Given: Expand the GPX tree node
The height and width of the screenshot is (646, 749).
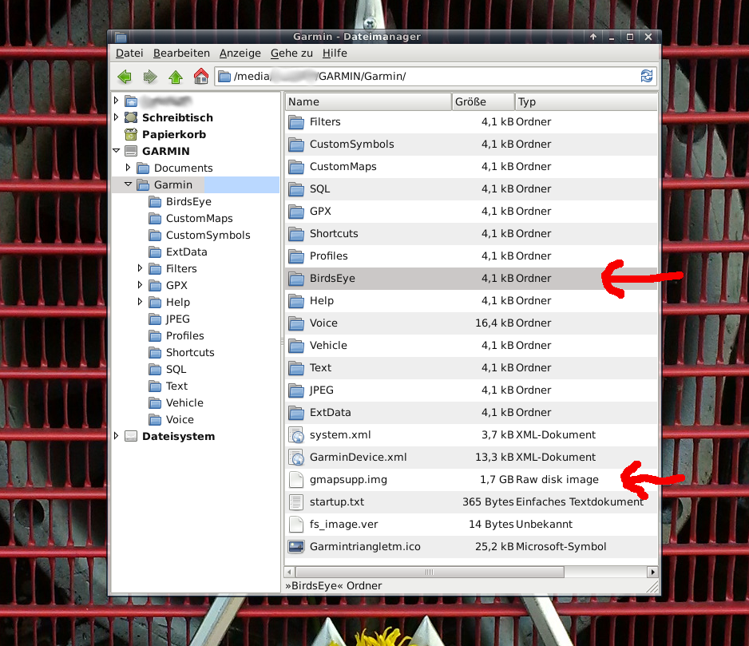Looking at the screenshot, I should click(140, 285).
